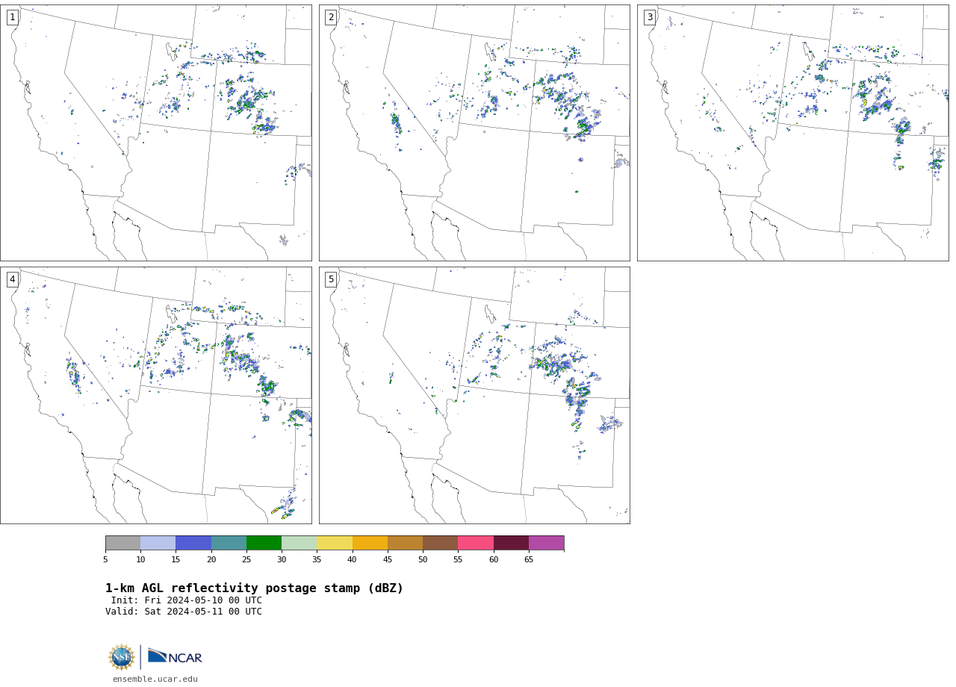Click the panel number 1 label
Screen dimensions: 956x687
tap(13, 17)
